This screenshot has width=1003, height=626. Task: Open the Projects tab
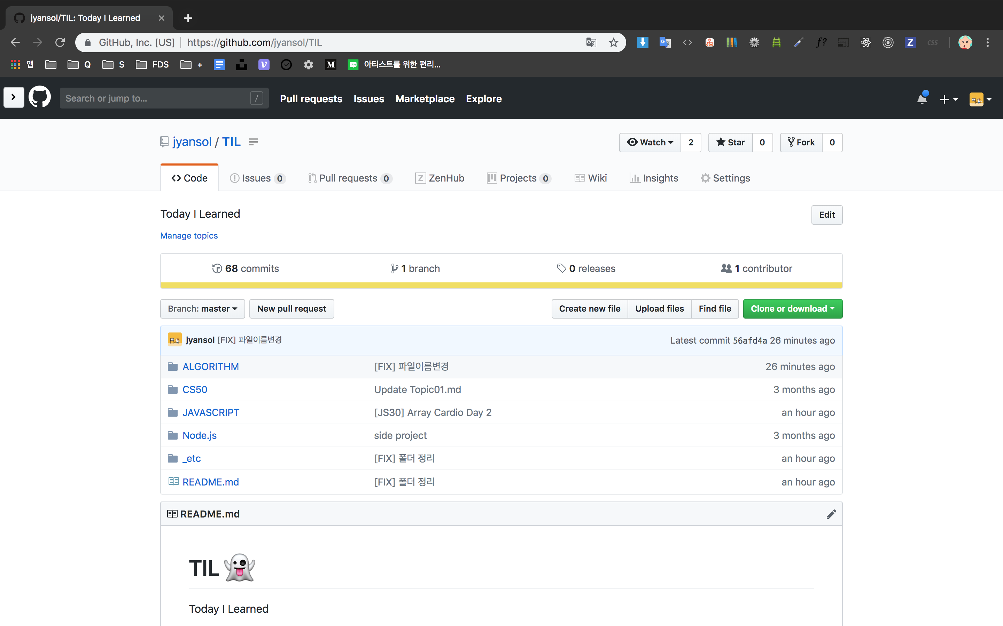pos(519,178)
